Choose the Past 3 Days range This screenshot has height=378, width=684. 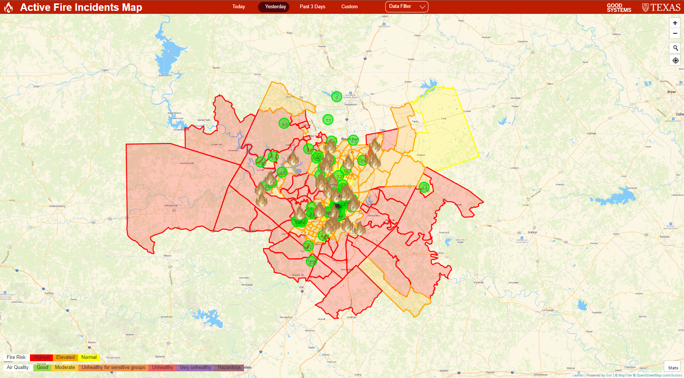tap(312, 7)
